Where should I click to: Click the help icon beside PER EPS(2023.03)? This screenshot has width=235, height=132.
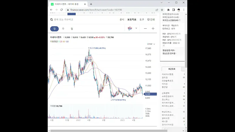[x=180, y=34]
